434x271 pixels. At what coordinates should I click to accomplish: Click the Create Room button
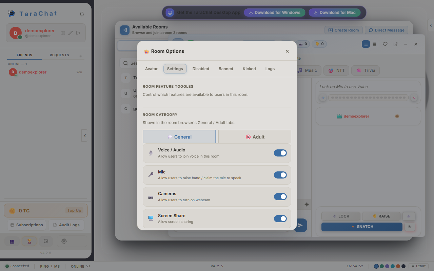343,30
